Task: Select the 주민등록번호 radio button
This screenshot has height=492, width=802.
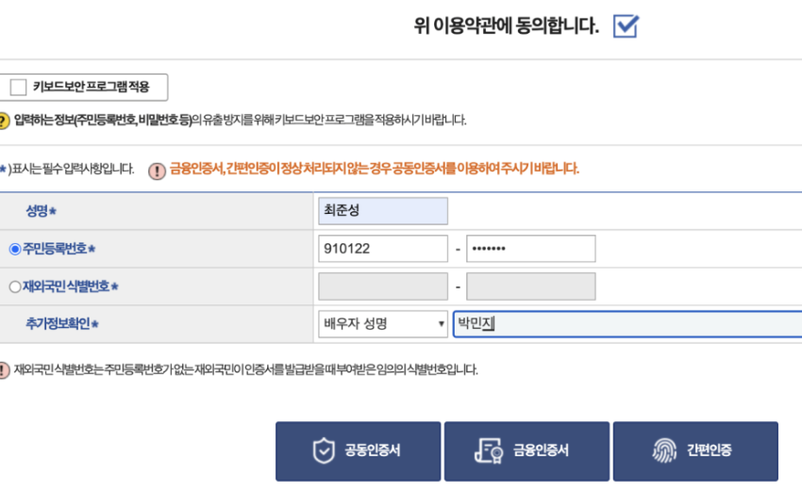Action: pyautogui.click(x=14, y=249)
